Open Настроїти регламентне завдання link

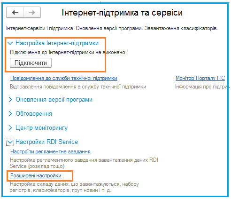[50, 151]
